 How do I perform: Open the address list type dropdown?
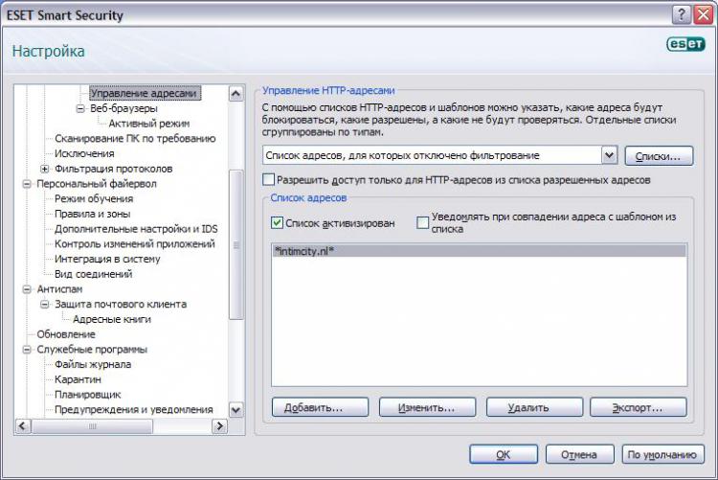pos(609,155)
